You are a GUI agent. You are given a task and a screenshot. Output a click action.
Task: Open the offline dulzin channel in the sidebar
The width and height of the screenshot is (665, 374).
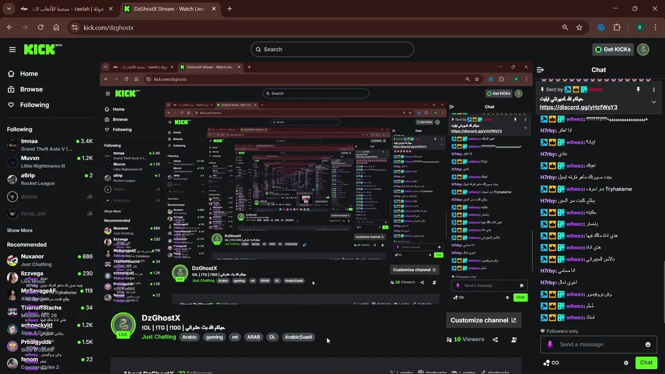50,197
